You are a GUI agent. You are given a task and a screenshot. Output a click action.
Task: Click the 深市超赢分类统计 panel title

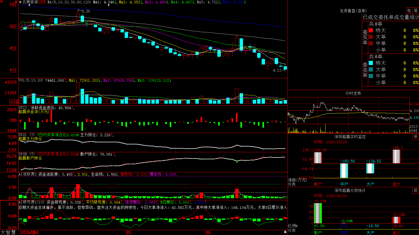(350, 190)
